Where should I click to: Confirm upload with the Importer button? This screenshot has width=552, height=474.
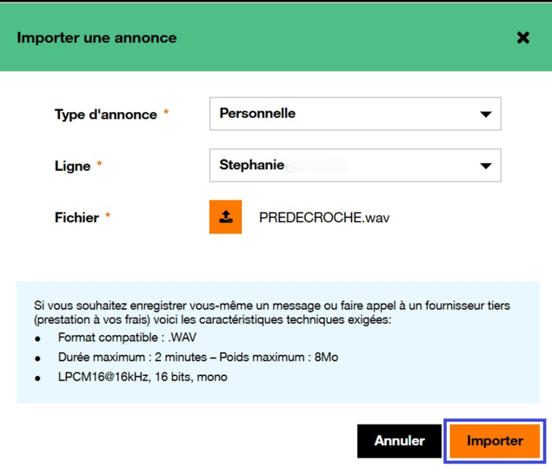coord(495,441)
